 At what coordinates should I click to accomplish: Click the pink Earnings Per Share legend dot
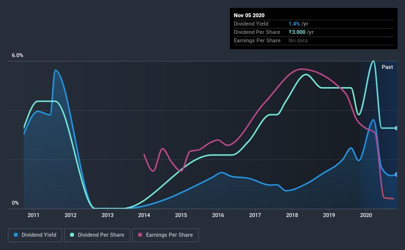coord(140,235)
